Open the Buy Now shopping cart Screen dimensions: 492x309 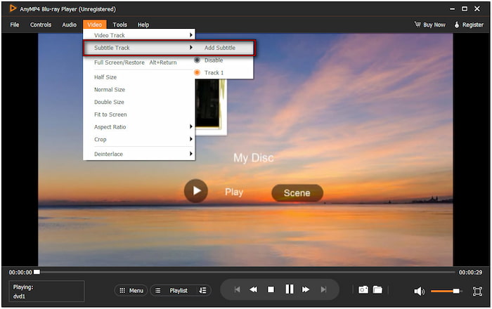coord(417,25)
